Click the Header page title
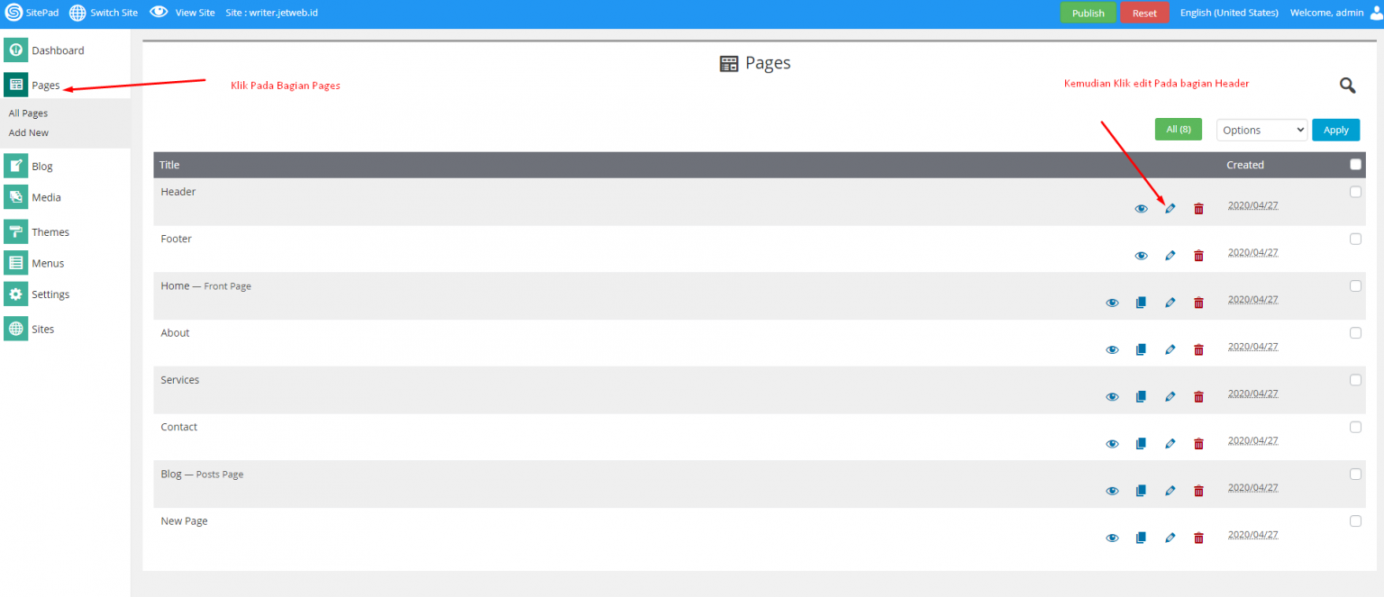The width and height of the screenshot is (1384, 597). pyautogui.click(x=178, y=192)
